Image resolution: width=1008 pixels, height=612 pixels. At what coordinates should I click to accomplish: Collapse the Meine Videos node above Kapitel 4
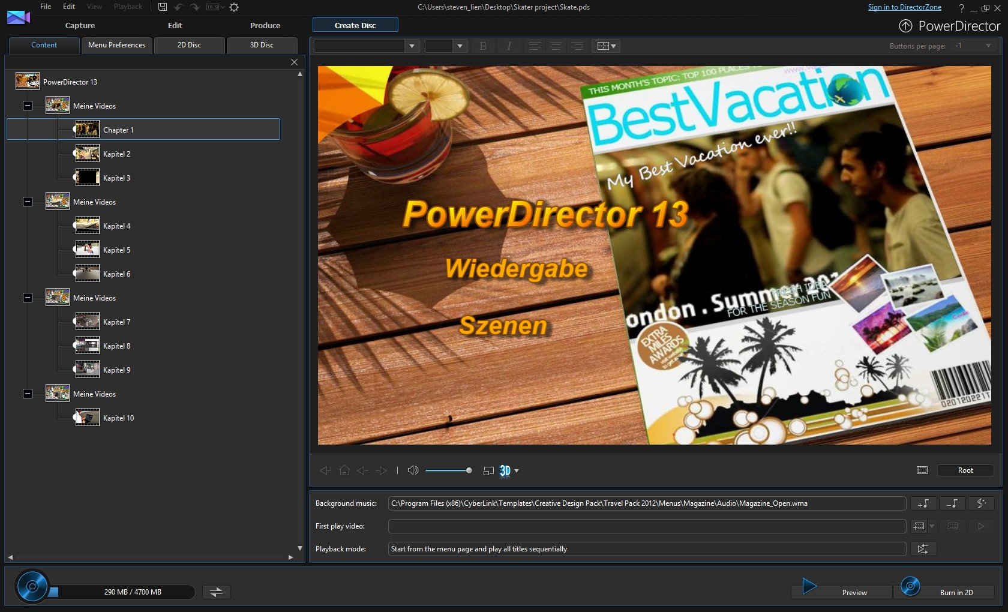click(x=28, y=202)
